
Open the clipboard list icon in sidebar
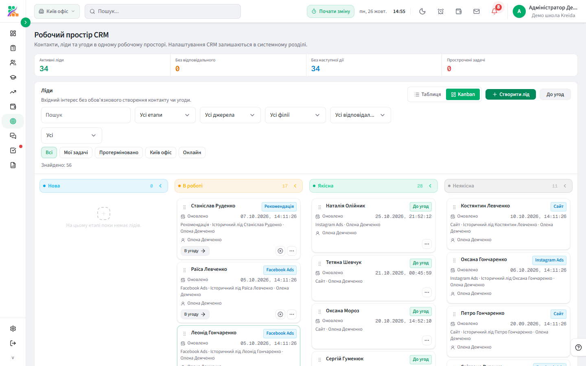pos(13,48)
